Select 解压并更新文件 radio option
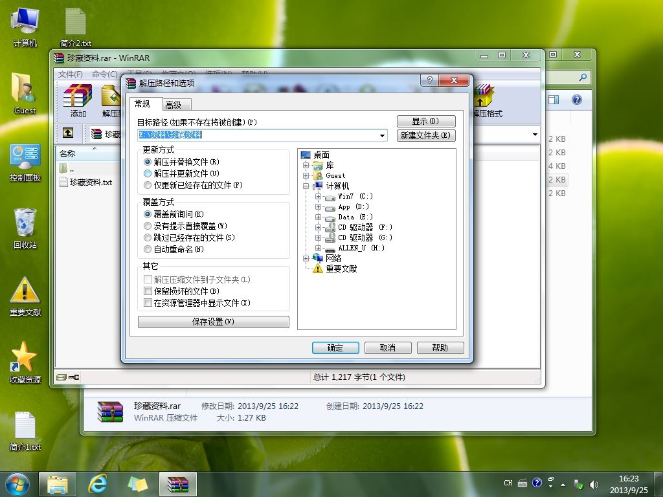 click(148, 173)
